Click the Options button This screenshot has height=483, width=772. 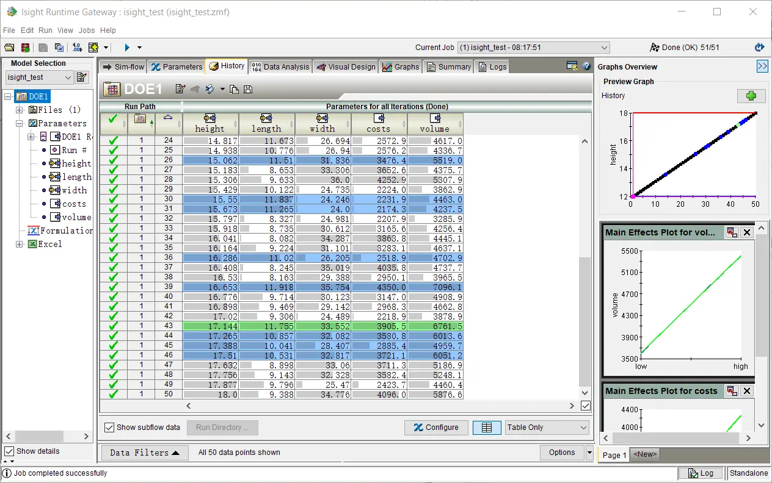click(x=561, y=453)
